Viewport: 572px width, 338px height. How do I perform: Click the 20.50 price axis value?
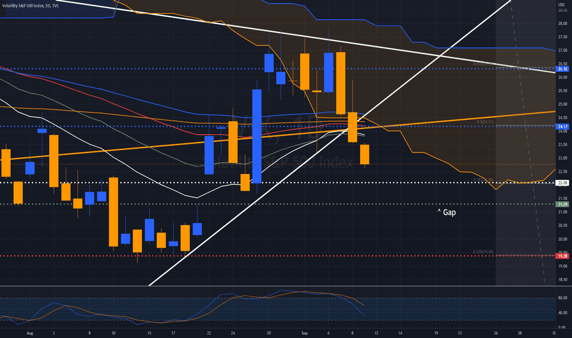point(562,226)
